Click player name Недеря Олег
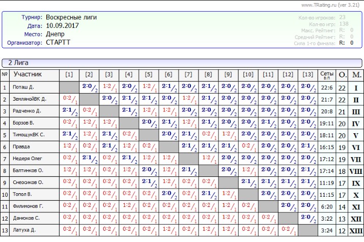 pyautogui.click(x=29, y=159)
